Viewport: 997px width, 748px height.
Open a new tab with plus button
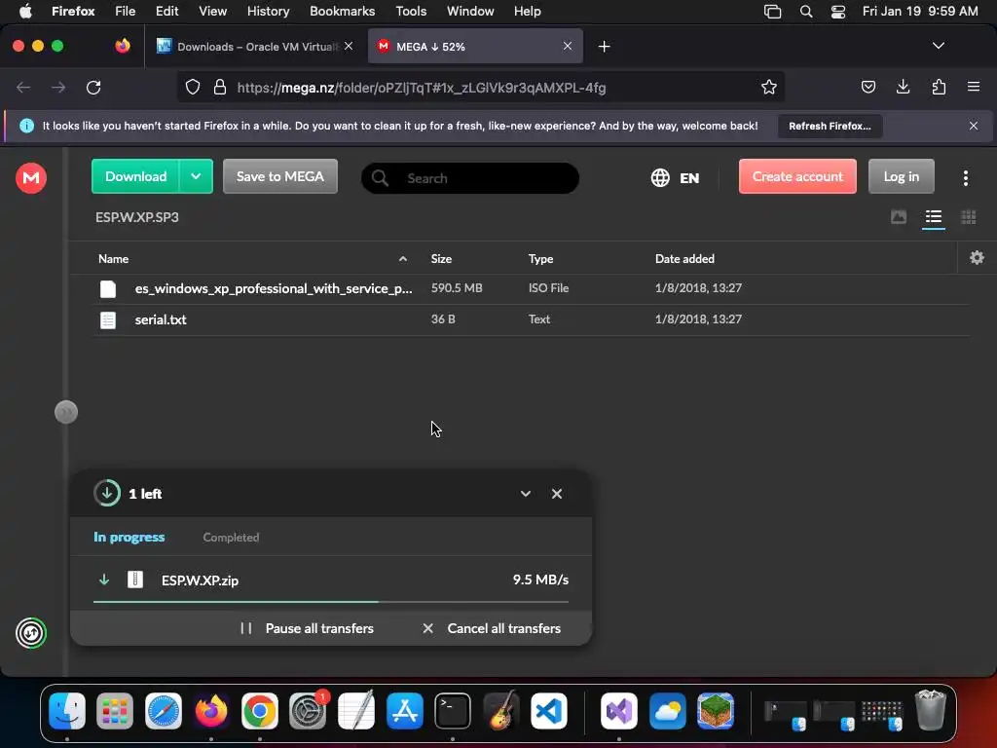(x=604, y=47)
